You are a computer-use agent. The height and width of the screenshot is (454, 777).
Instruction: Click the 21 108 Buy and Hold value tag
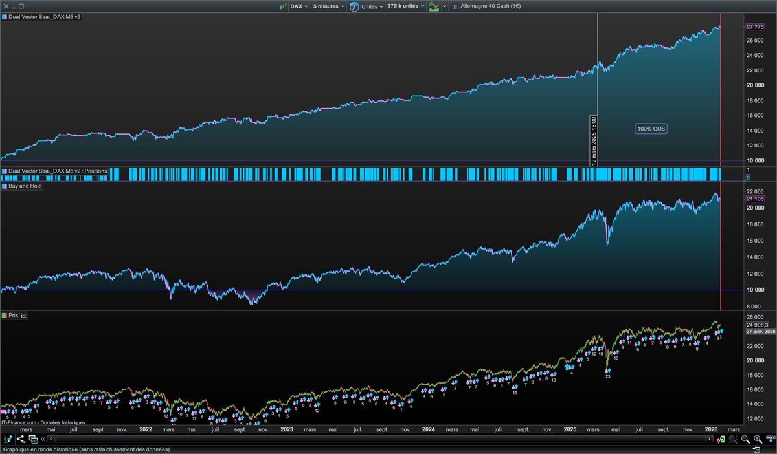point(755,199)
